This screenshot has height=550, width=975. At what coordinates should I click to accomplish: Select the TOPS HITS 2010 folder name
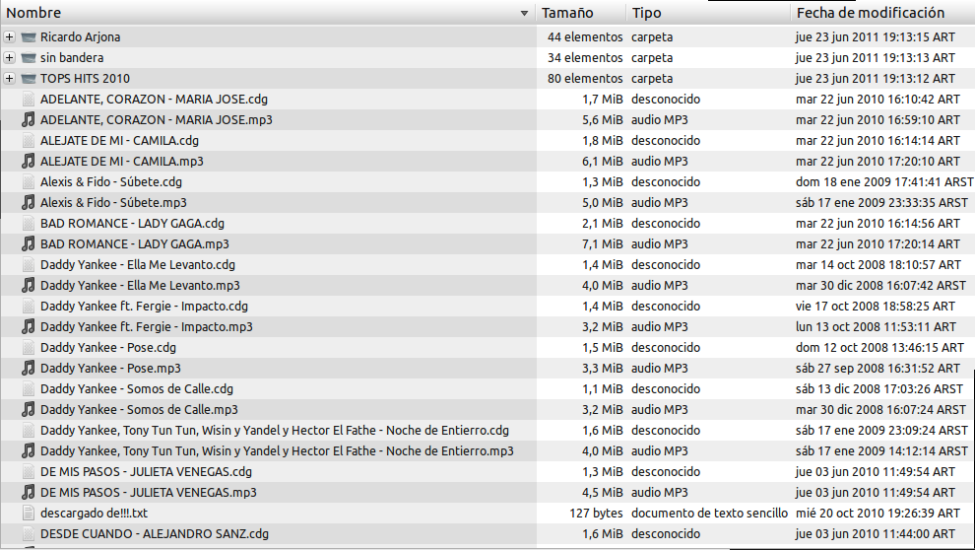point(85,79)
